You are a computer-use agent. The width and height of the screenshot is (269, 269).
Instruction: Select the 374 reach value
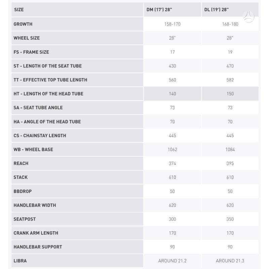point(172,163)
